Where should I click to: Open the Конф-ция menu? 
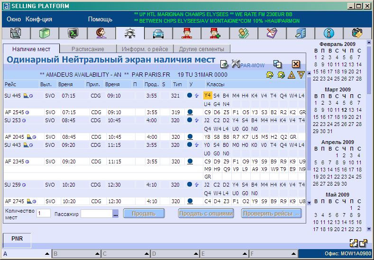[x=39, y=19]
